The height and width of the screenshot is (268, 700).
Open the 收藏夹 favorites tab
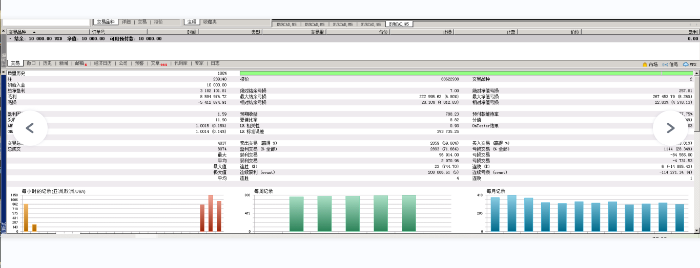coord(210,22)
